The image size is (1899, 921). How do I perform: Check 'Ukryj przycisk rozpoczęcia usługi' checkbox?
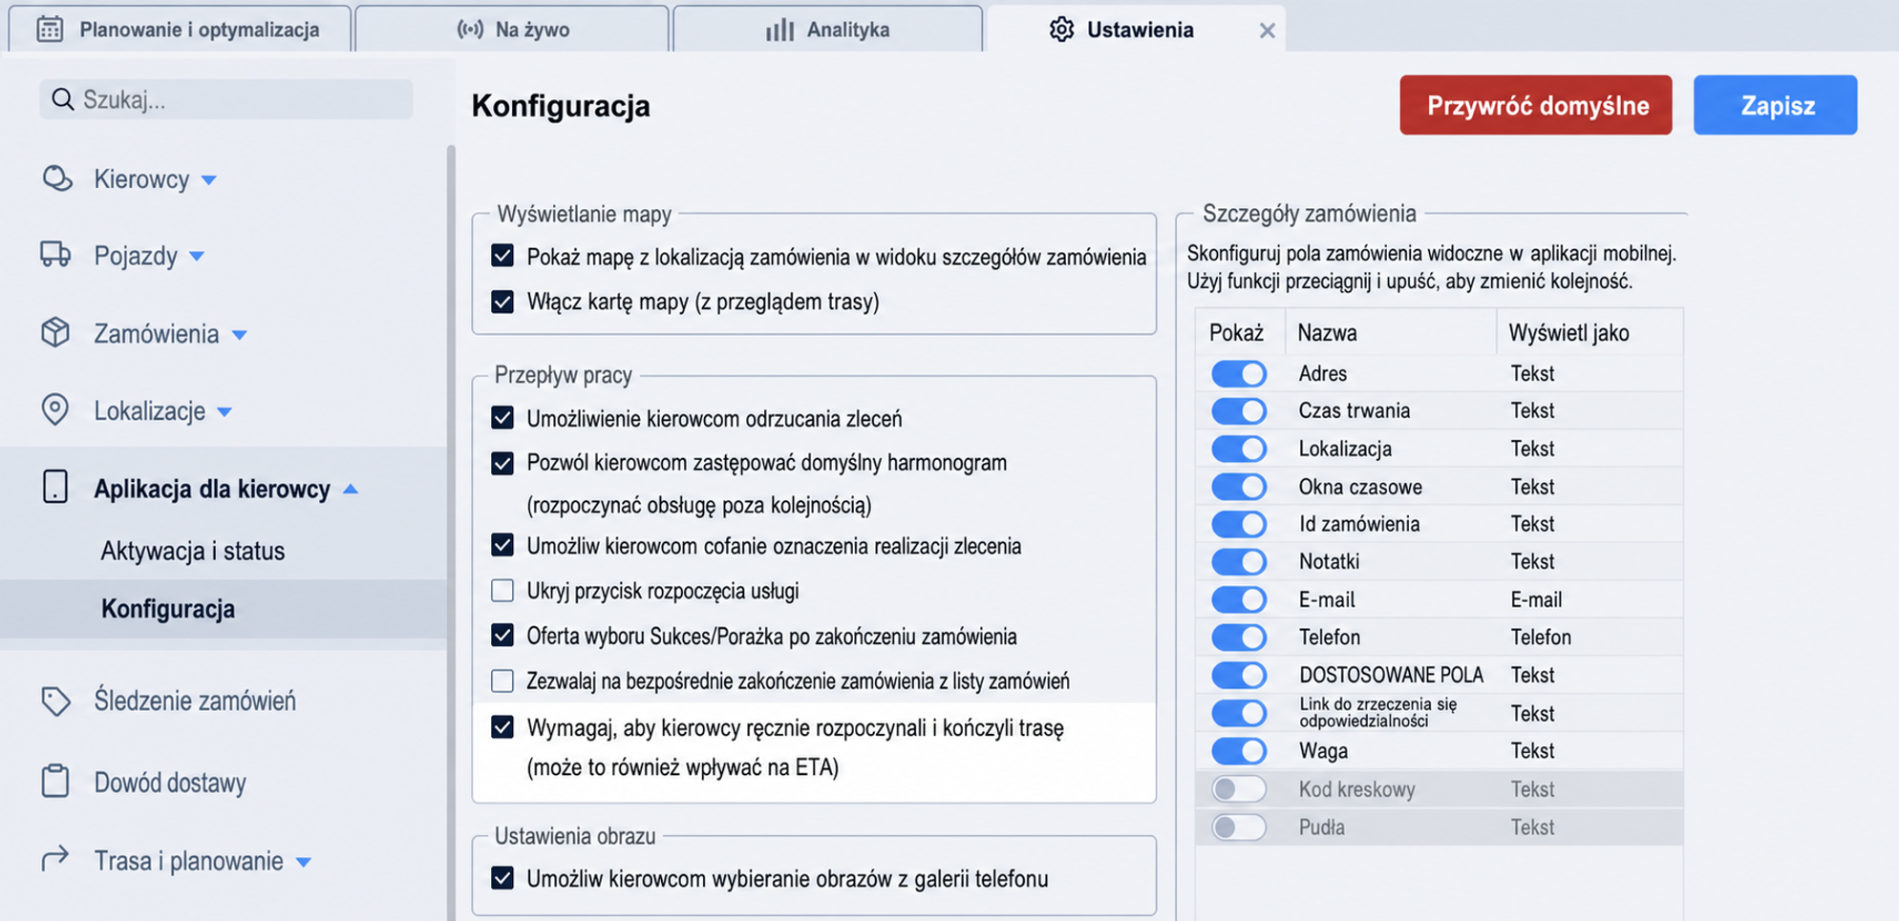(502, 591)
